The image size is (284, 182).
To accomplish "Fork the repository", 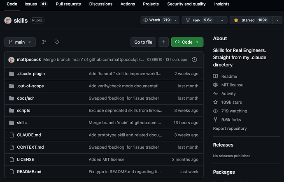I will click(199, 20).
